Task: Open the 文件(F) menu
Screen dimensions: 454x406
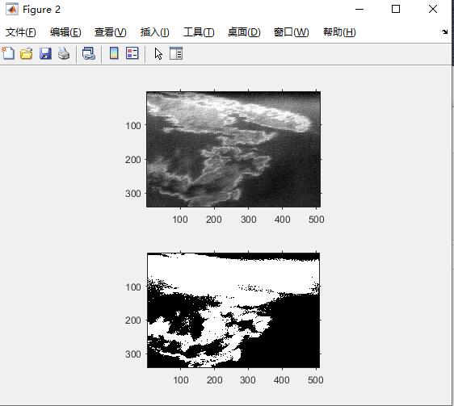Action: point(20,32)
